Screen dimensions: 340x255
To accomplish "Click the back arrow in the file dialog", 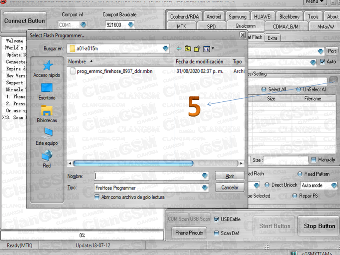I will (179, 49).
